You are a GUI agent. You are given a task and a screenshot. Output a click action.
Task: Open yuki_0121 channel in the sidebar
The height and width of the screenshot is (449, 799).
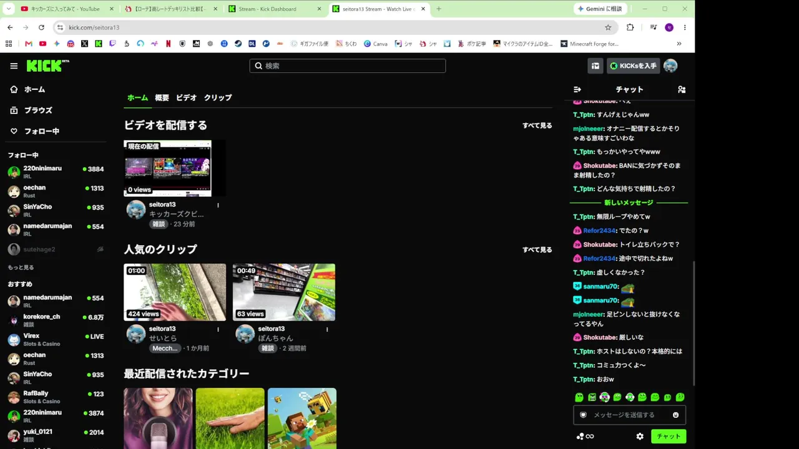(56, 435)
